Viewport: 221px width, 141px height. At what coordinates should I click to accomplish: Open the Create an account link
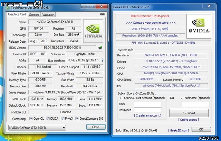(147, 116)
